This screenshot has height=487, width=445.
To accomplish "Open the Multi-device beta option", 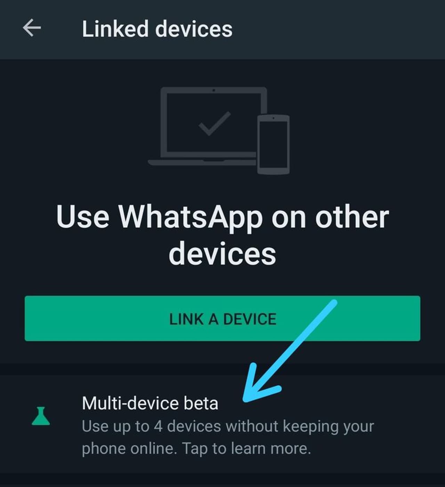I will 222,424.
